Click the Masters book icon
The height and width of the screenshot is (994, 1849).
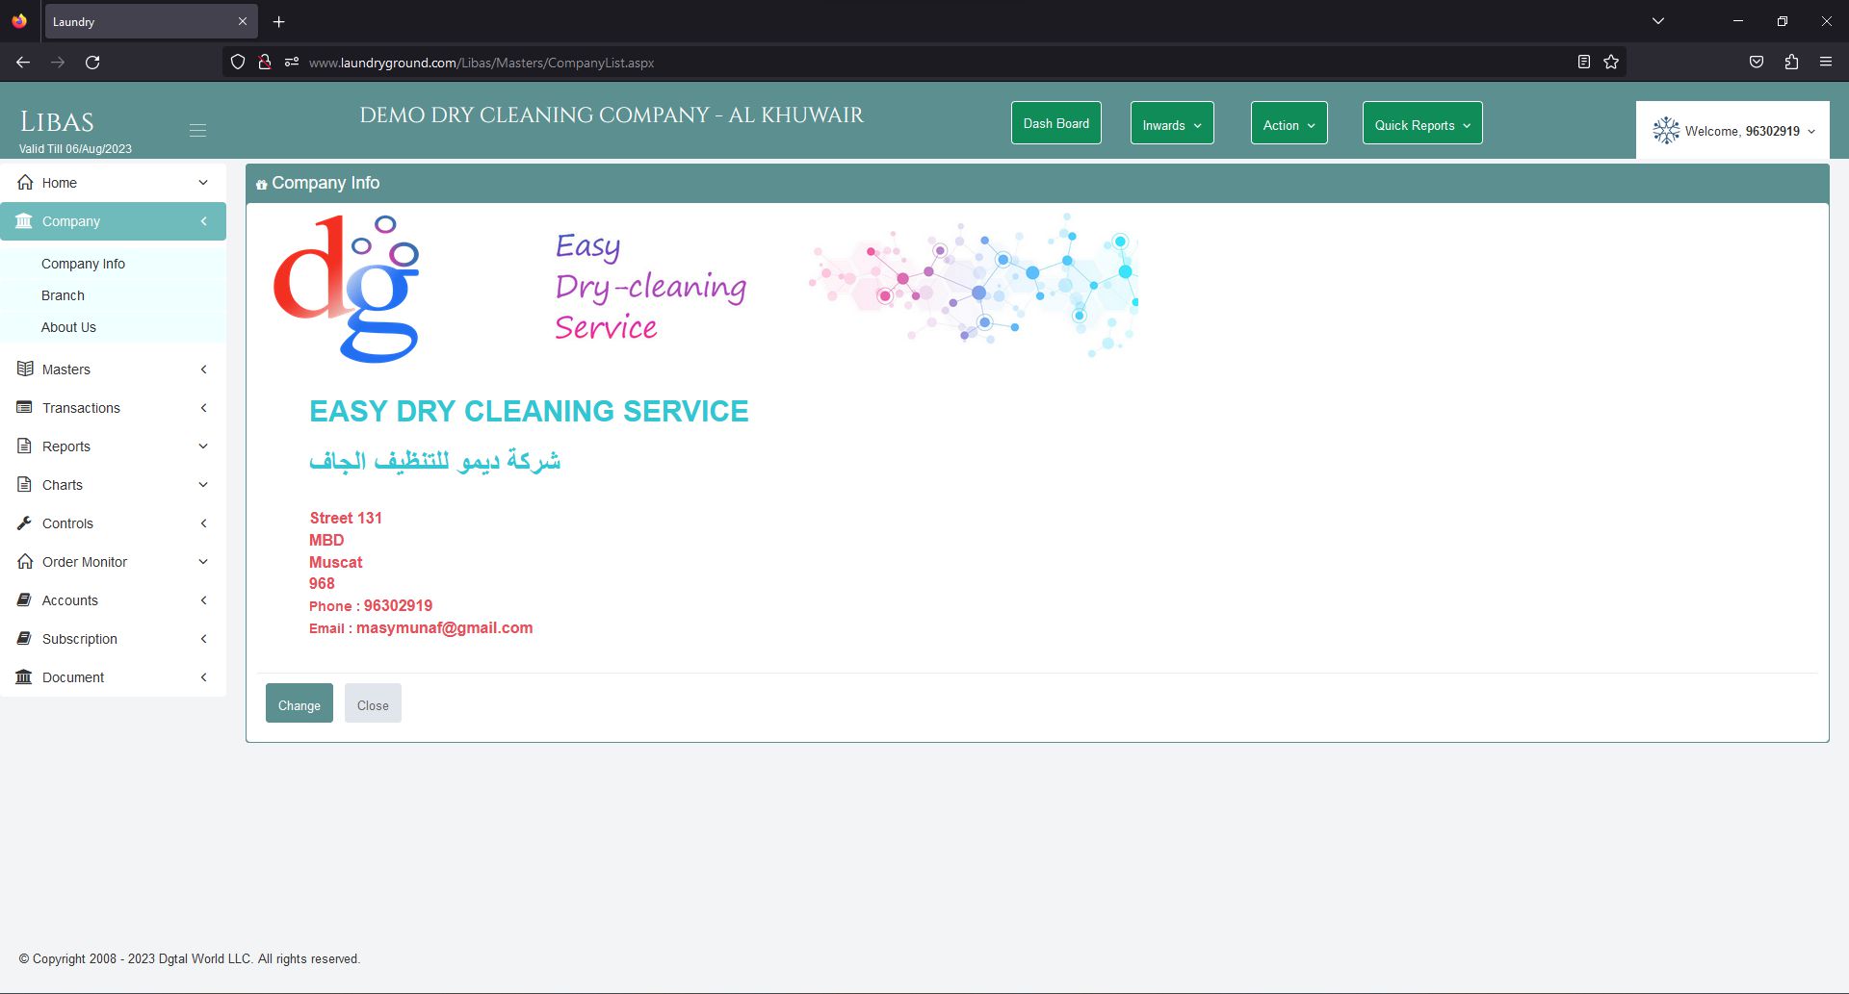25,369
